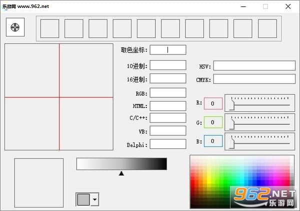Select the first empty color history slot
300x211 pixels.
click(49, 28)
